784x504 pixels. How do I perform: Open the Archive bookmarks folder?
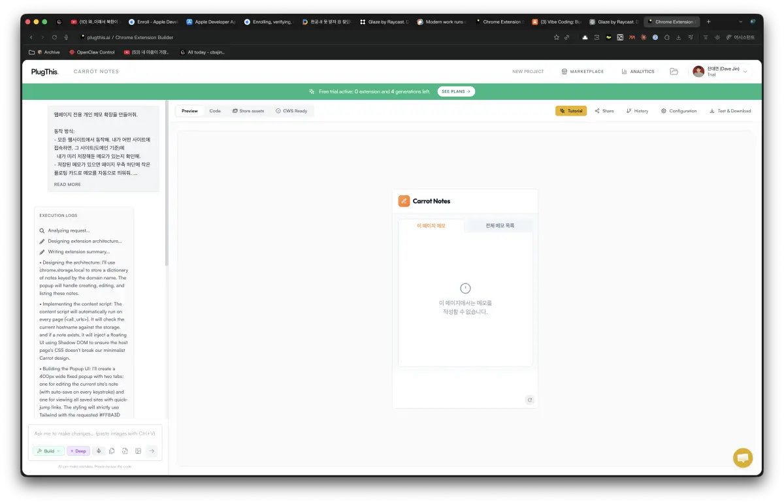44,52
